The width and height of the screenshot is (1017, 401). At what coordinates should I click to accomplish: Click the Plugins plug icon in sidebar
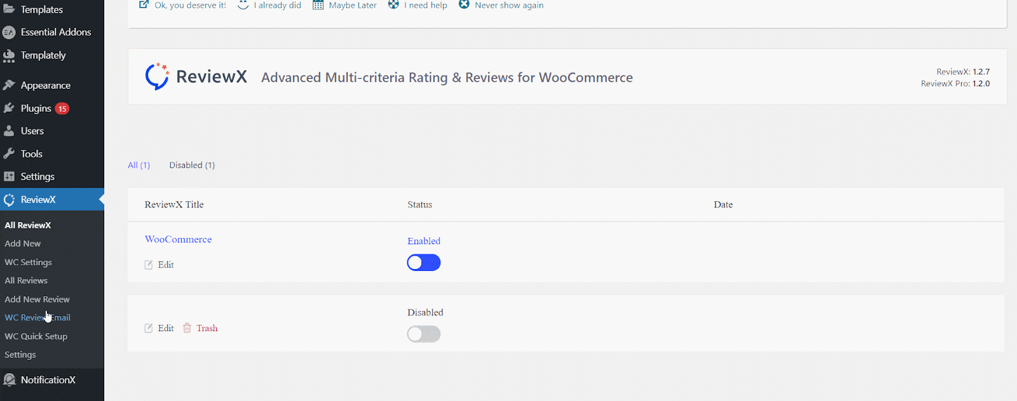pyautogui.click(x=9, y=108)
